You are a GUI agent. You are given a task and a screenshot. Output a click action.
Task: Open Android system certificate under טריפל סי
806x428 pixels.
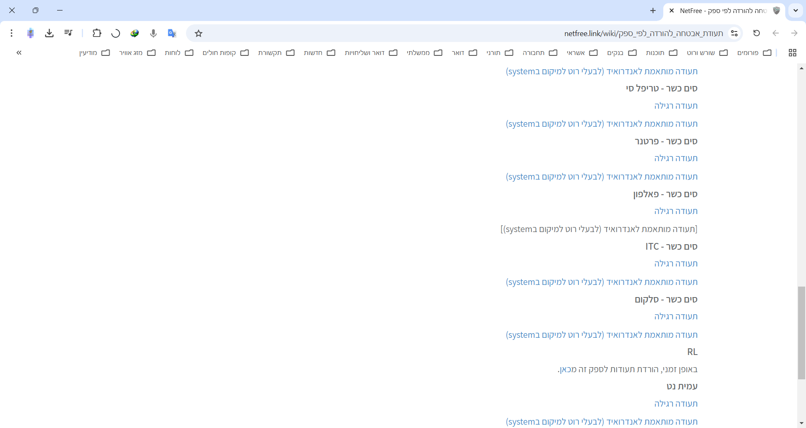click(x=602, y=124)
